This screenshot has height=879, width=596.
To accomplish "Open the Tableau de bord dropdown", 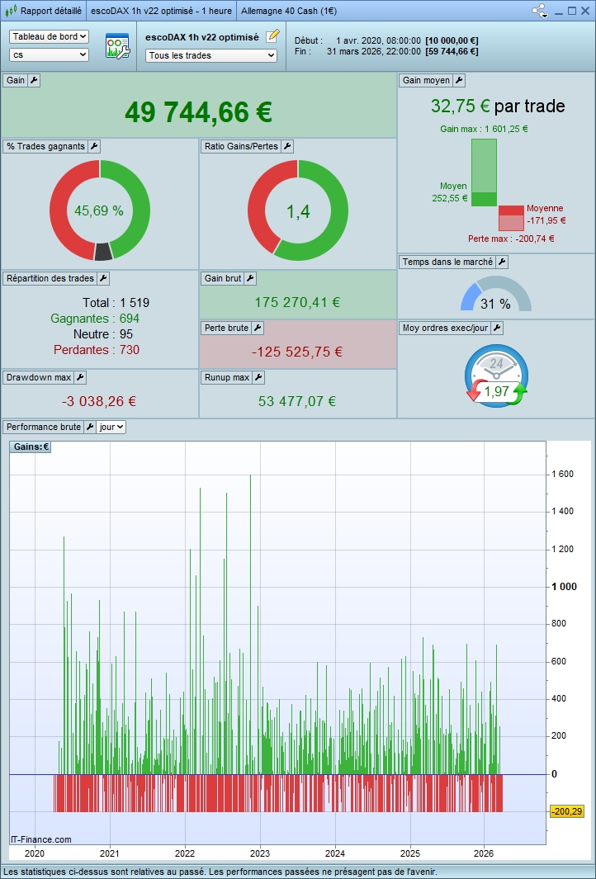I will [49, 37].
